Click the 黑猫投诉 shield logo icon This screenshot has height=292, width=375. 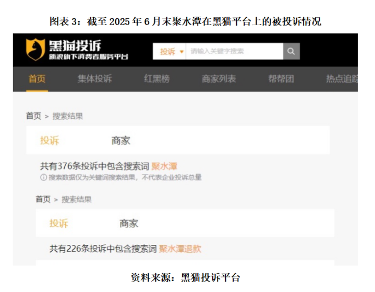[35, 50]
